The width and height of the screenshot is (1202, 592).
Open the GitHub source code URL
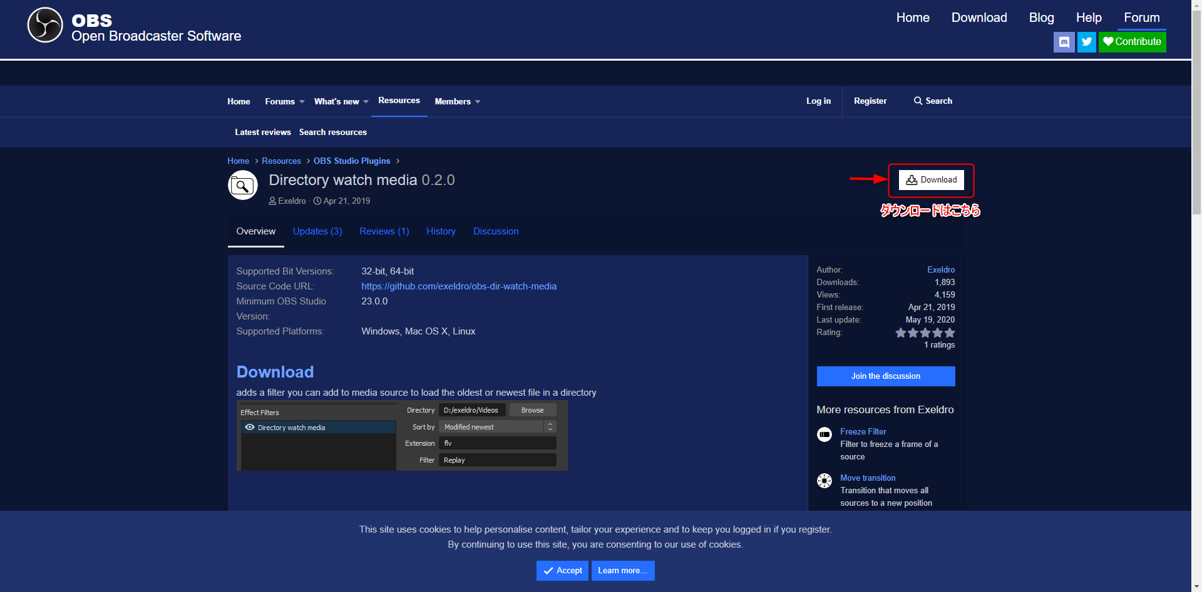(459, 286)
